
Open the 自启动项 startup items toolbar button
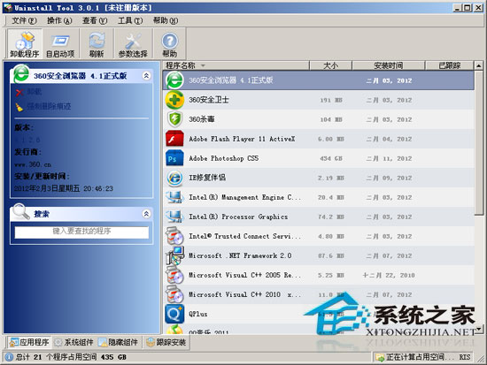click(x=60, y=44)
